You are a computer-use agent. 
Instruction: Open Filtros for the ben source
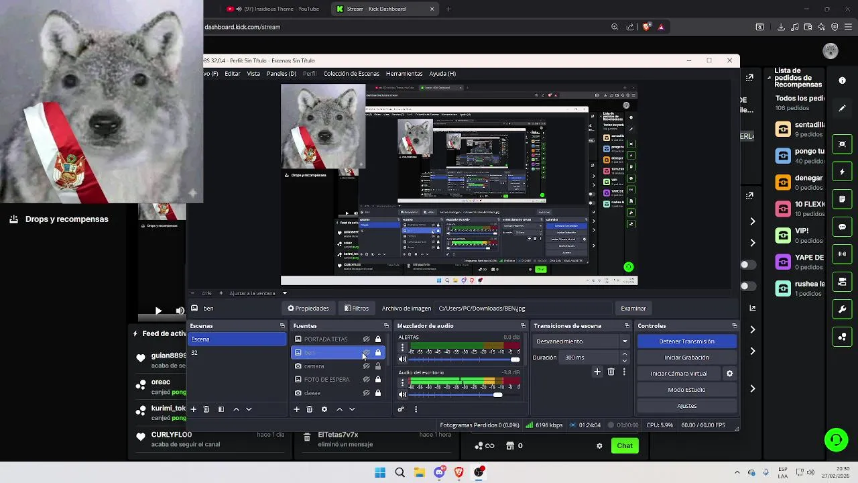(357, 309)
